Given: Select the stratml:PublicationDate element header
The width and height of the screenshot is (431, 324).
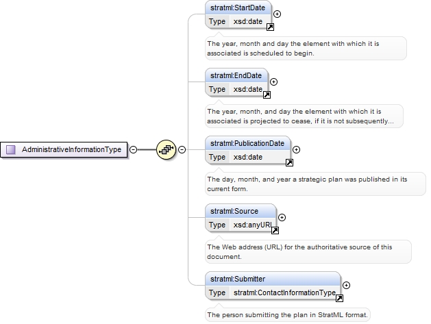Looking at the screenshot, I should point(247,143).
